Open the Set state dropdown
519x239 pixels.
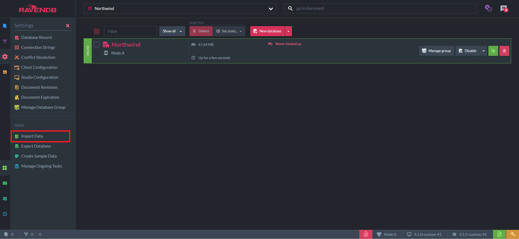tap(229, 31)
